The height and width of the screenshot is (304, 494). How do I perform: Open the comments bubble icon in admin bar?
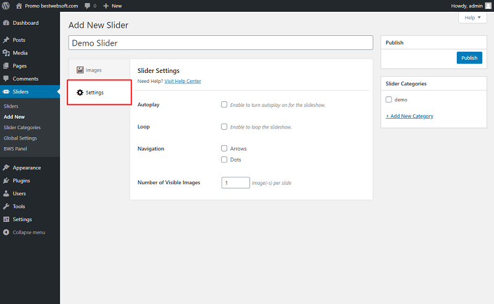[88, 6]
